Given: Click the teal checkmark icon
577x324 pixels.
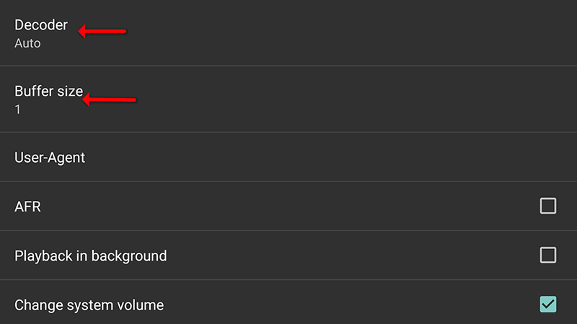Looking at the screenshot, I should (x=548, y=305).
